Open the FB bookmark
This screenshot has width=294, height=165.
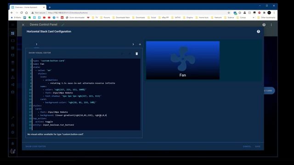pos(56,17)
